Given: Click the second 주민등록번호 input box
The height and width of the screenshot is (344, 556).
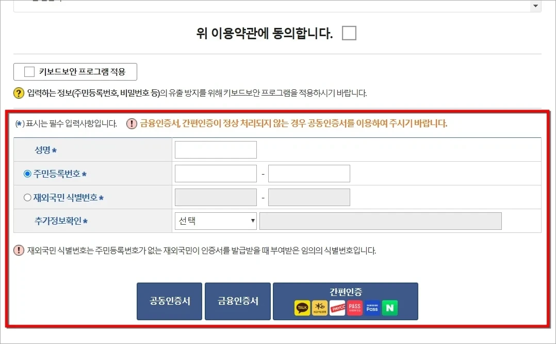Looking at the screenshot, I should tap(308, 173).
